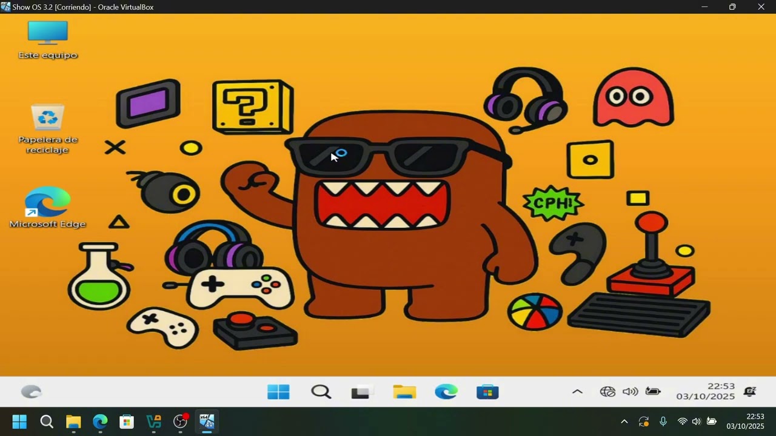
Task: Click battery icon in guest tray
Action: (653, 392)
